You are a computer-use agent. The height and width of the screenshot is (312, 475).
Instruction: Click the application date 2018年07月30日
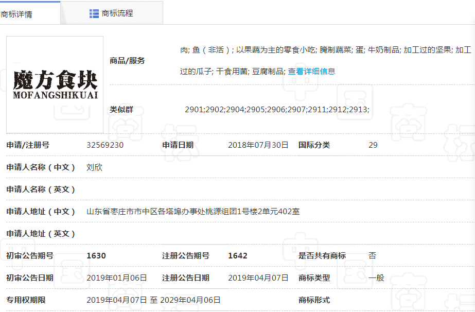click(x=258, y=145)
